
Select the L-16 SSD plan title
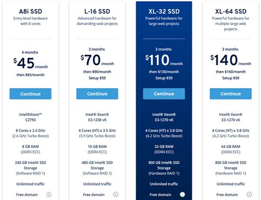pos(97,12)
